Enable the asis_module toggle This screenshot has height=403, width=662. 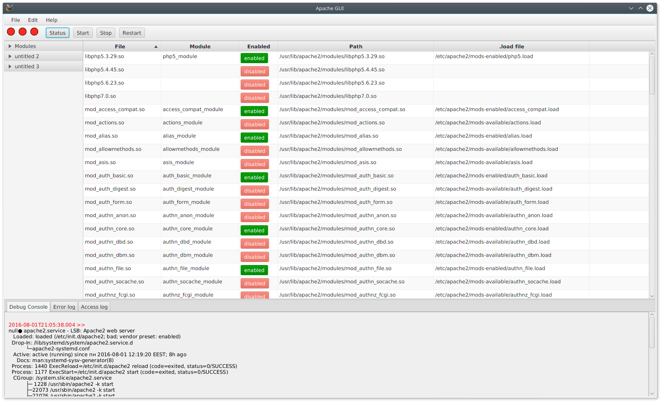point(255,164)
